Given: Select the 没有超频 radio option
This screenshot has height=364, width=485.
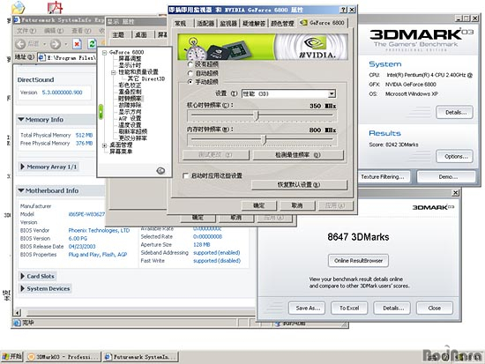Looking at the screenshot, I should click(x=190, y=64).
